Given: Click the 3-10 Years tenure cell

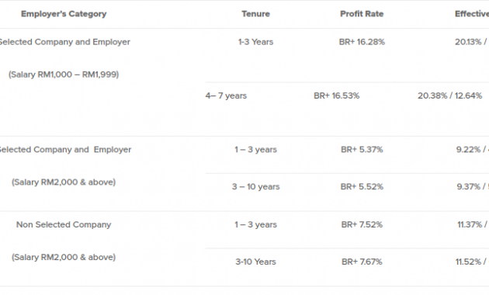Looking at the screenshot, I should [x=255, y=262].
